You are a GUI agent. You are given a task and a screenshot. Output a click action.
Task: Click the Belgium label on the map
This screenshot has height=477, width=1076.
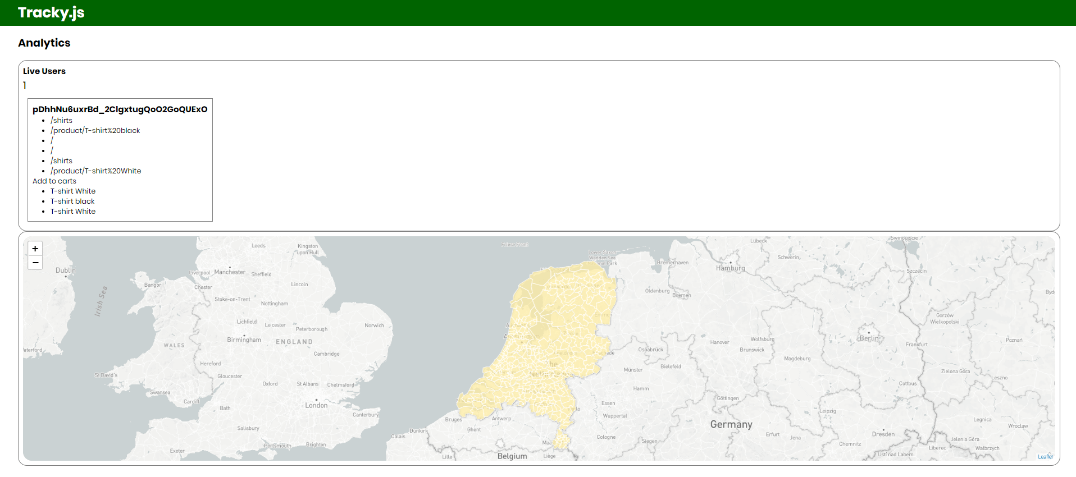(512, 456)
